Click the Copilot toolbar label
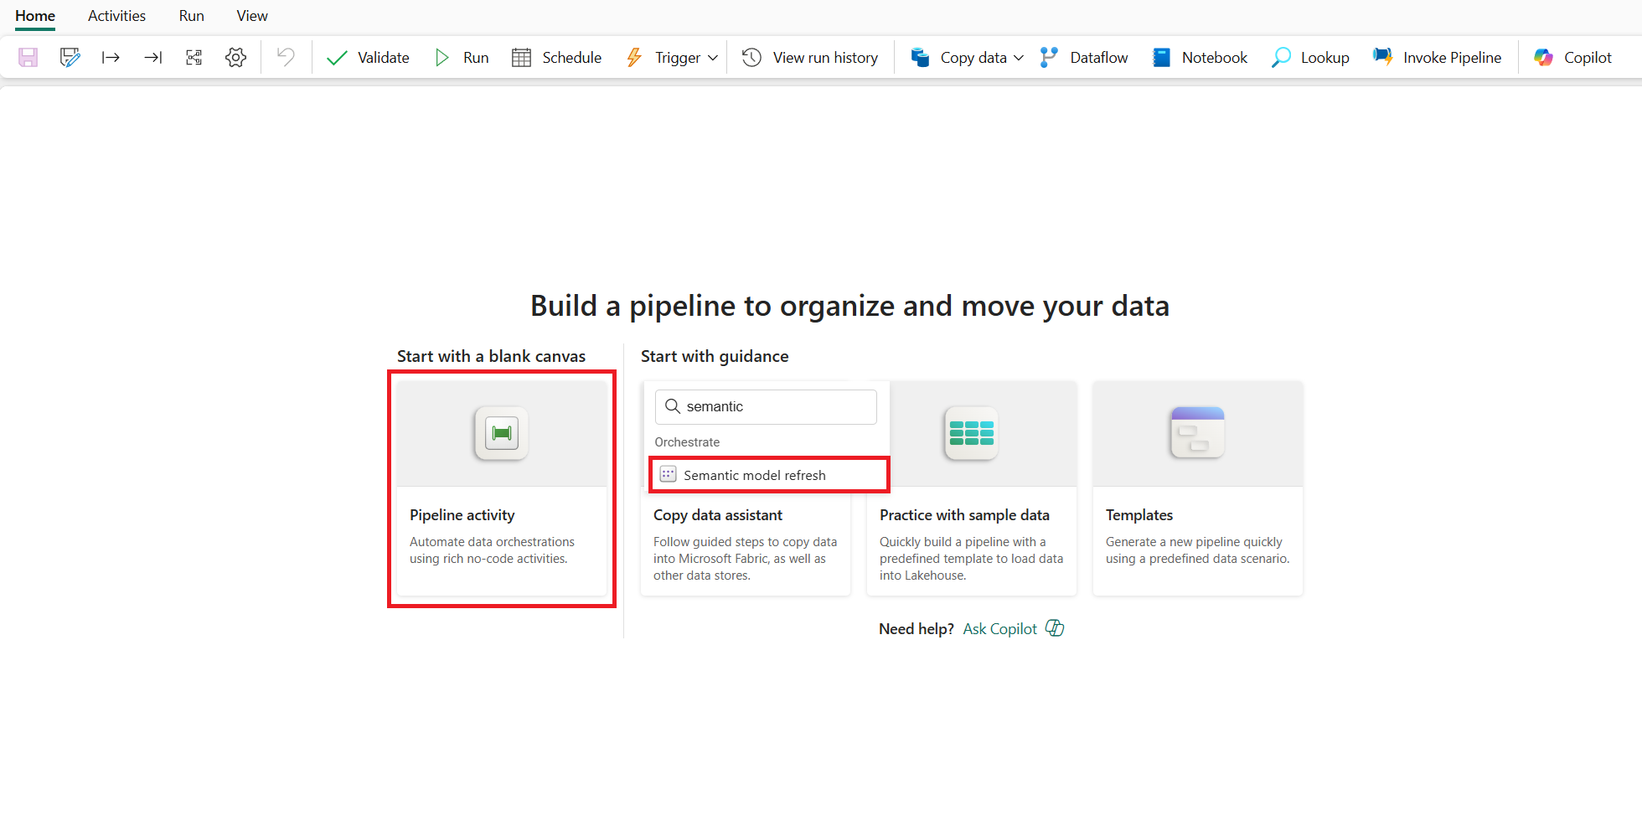Image resolution: width=1642 pixels, height=831 pixels. [x=1588, y=58]
